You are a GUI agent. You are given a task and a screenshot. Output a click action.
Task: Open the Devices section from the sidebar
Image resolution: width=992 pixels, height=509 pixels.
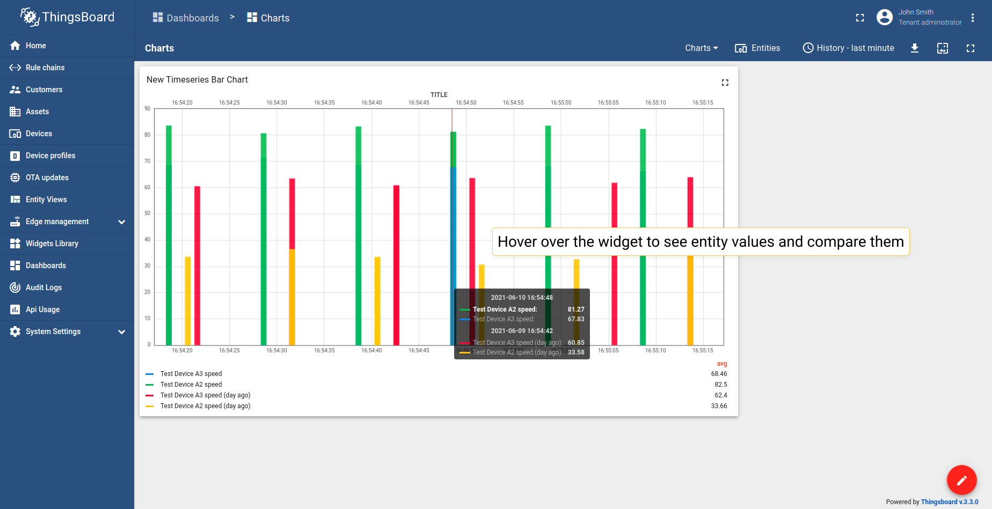(39, 134)
